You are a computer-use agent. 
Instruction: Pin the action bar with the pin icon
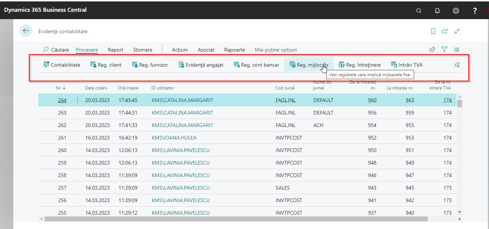tap(457, 65)
